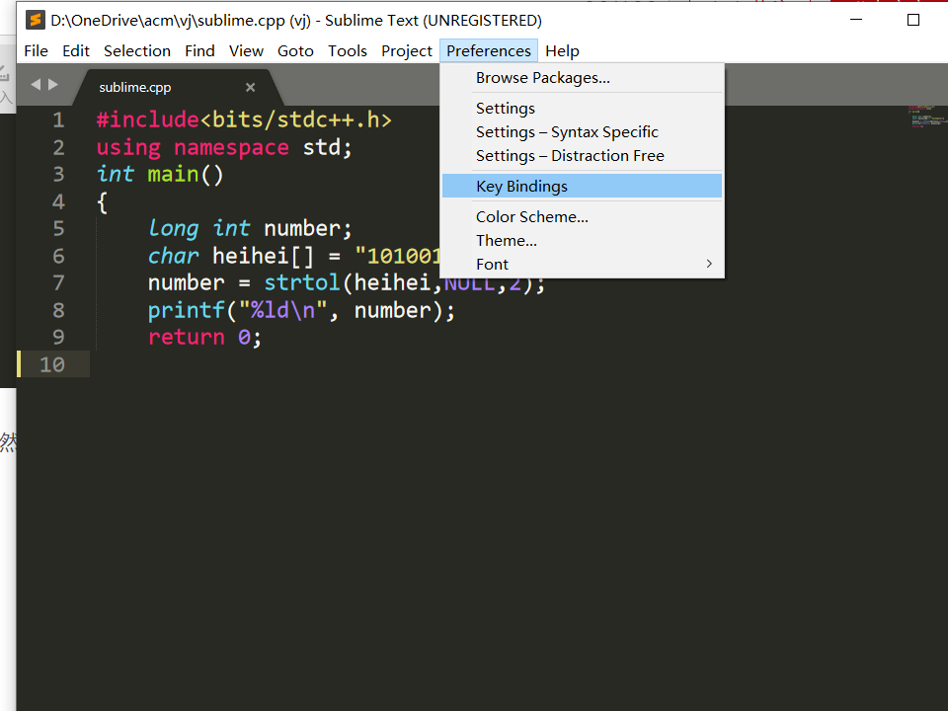Open the File menu
The width and height of the screenshot is (948, 711).
(x=36, y=50)
